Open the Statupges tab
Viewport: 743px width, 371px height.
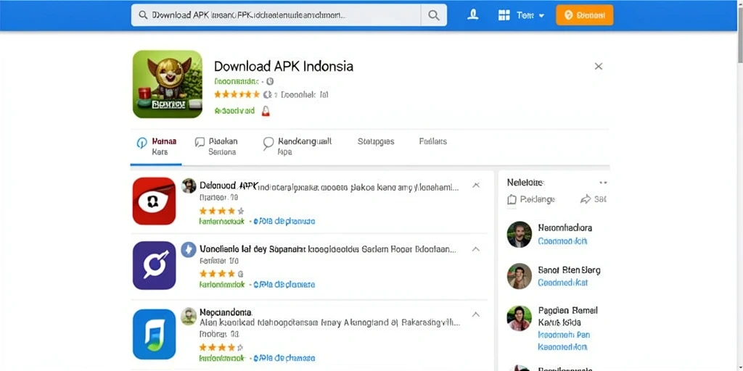pyautogui.click(x=376, y=141)
